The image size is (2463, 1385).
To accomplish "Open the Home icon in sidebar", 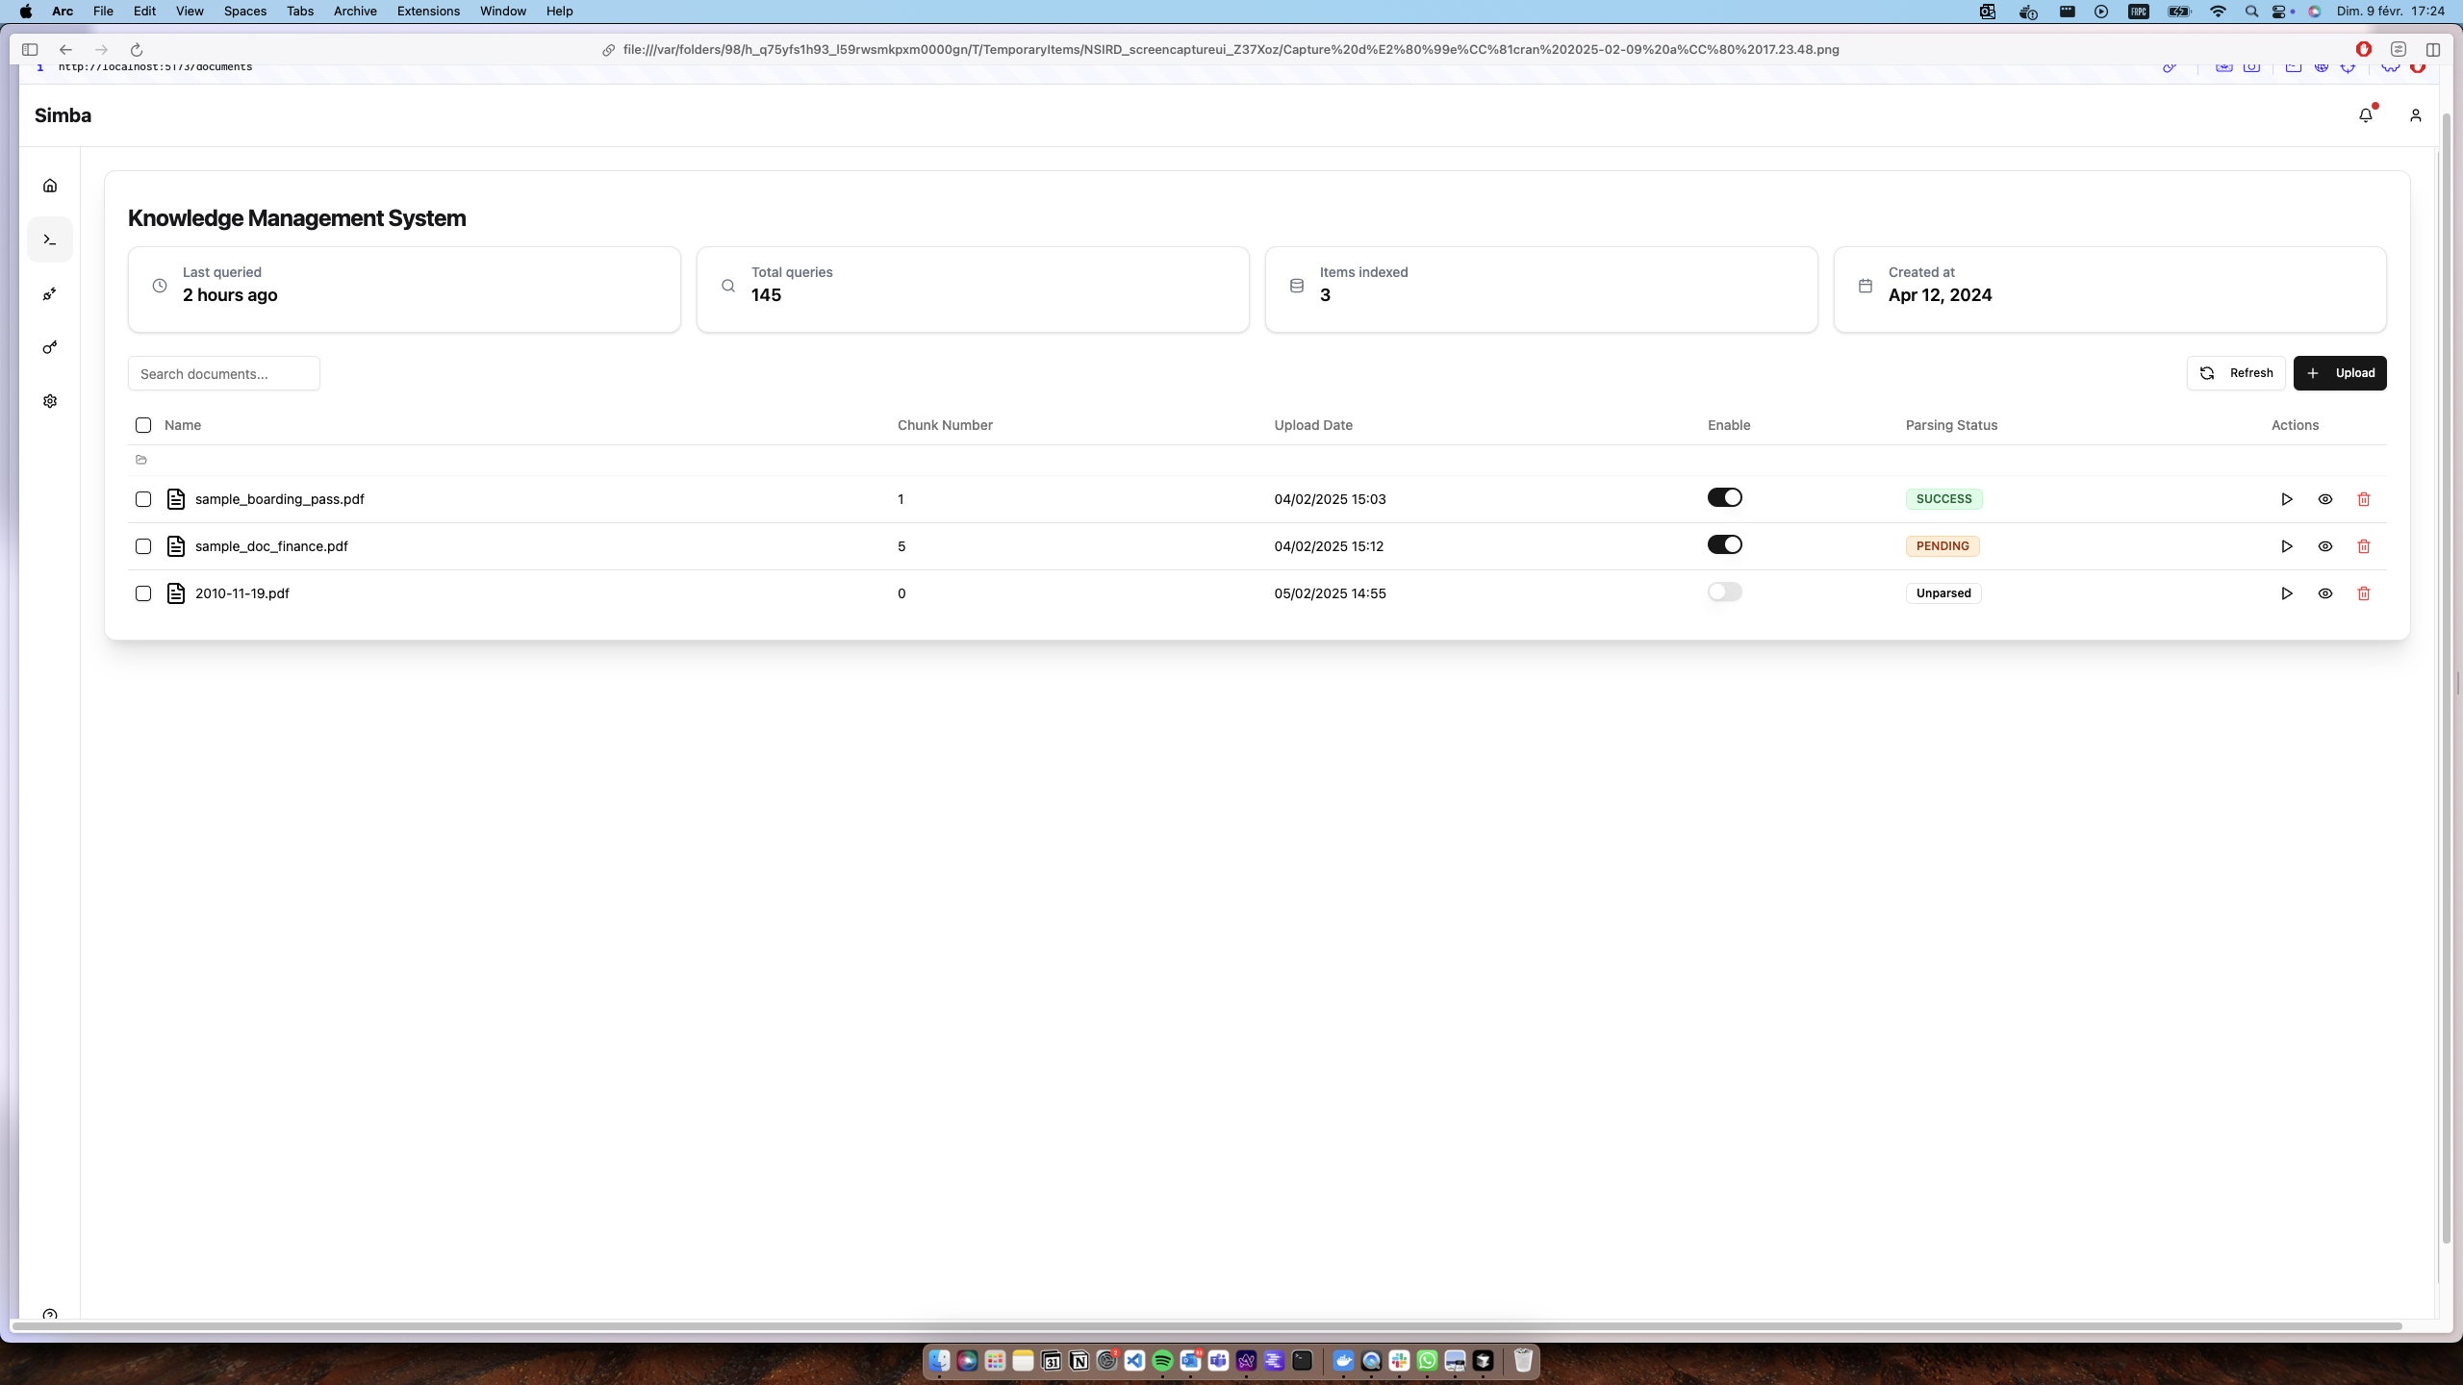I will [50, 186].
